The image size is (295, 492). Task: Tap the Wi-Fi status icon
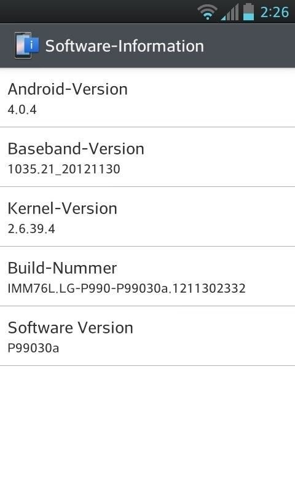pos(207,12)
